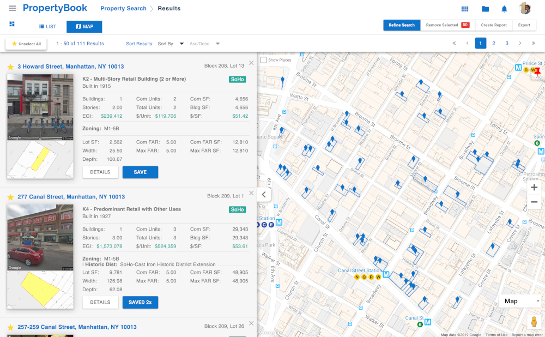
Task: Click 277 Canal Street lot map thumbnail
Action: pyautogui.click(x=40, y=290)
